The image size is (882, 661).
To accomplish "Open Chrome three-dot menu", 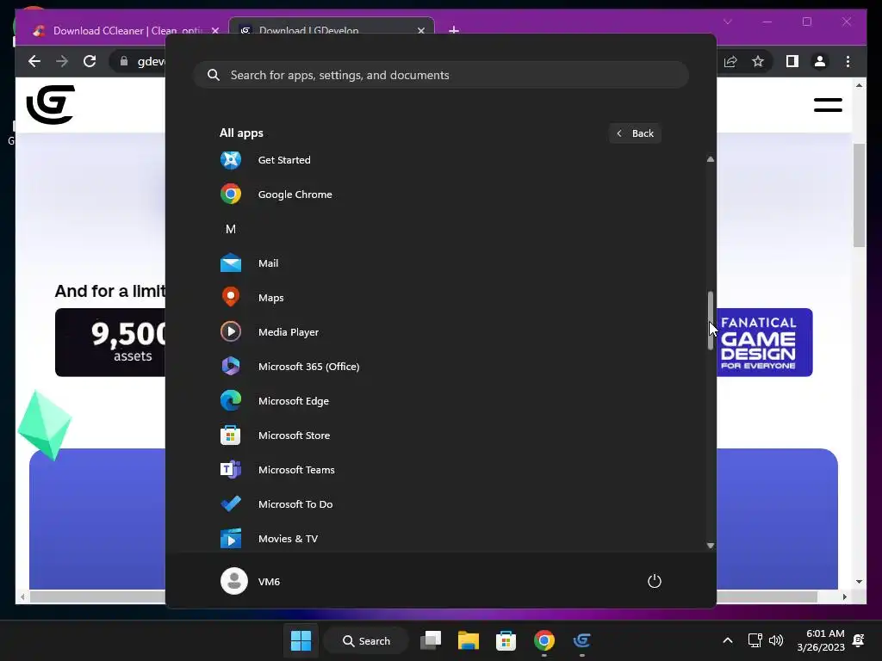I will [848, 61].
